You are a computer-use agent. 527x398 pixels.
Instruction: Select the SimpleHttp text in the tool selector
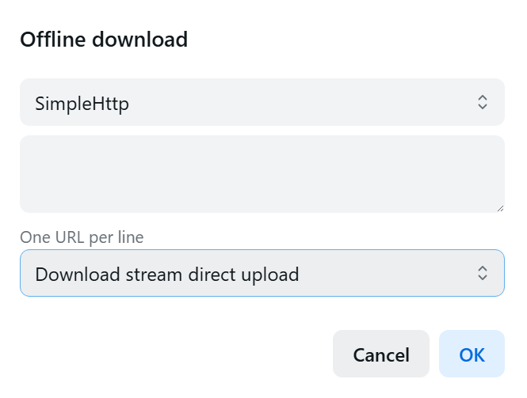coord(82,103)
